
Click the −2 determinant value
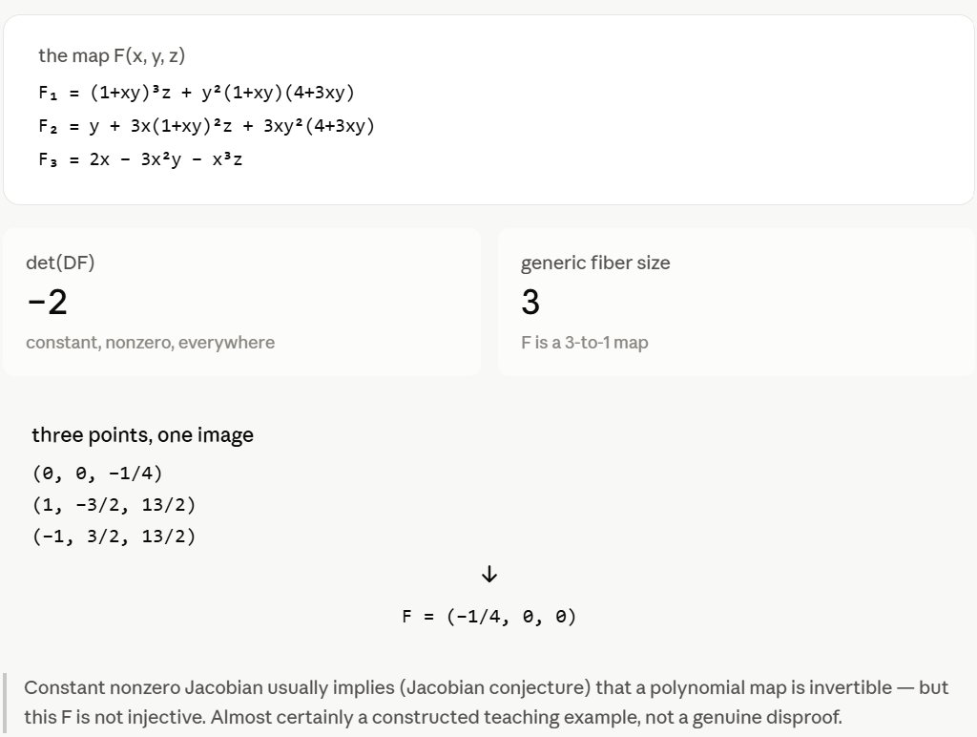[x=48, y=303]
